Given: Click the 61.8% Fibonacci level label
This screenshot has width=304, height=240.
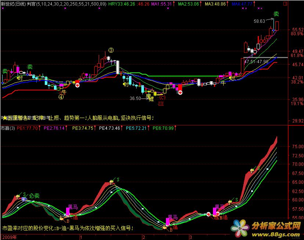Looking at the screenshot, I should pyautogui.click(x=297, y=55).
